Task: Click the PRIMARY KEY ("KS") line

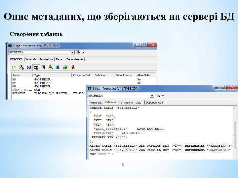Action: pyautogui.click(x=109, y=137)
